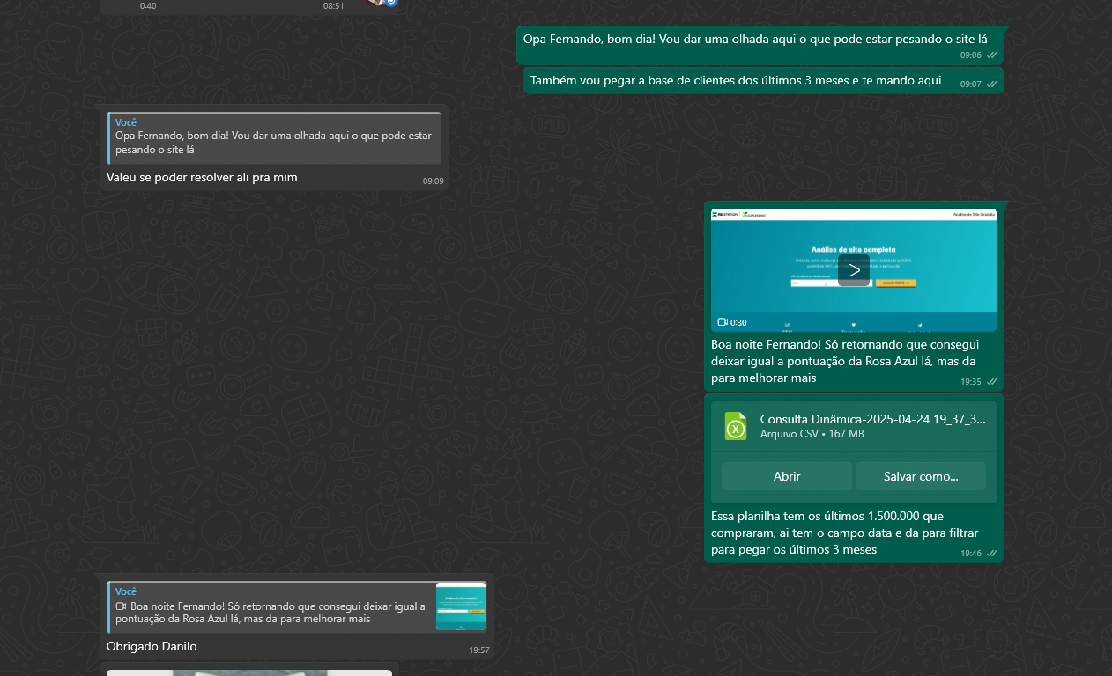Click the sent message 'Opa Fernando, bom dia! Vou dar uma olhada'
Viewport: 1112px width, 676px height.
(x=755, y=39)
